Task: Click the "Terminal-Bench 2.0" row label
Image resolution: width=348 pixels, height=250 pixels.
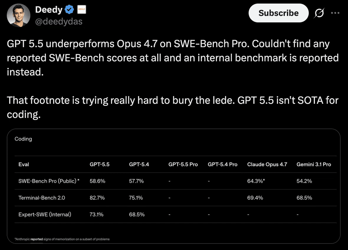Action: click(42, 198)
